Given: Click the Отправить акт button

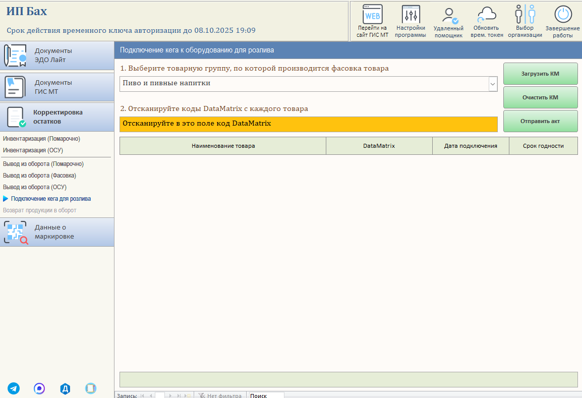Looking at the screenshot, I should tap(541, 121).
